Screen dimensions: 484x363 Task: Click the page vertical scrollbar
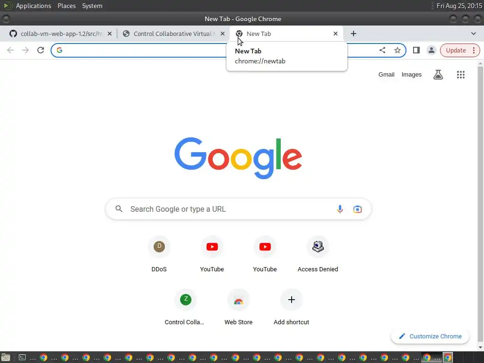[480, 204]
